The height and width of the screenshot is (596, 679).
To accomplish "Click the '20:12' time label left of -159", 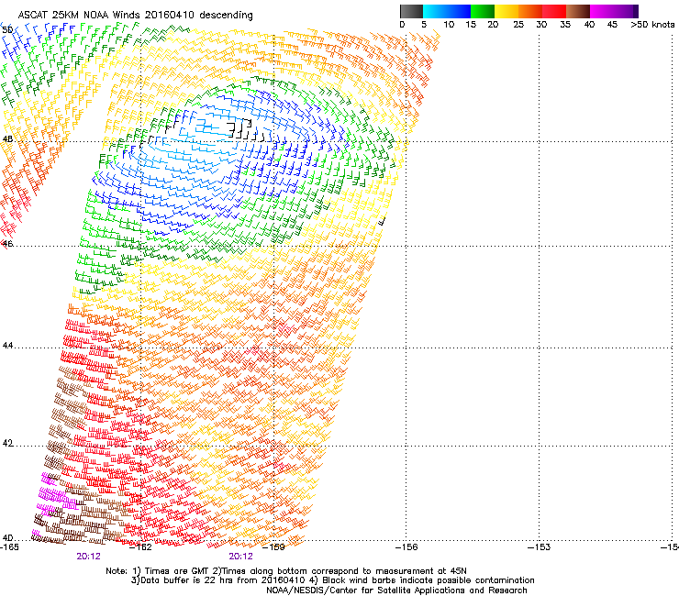I will pyautogui.click(x=240, y=557).
